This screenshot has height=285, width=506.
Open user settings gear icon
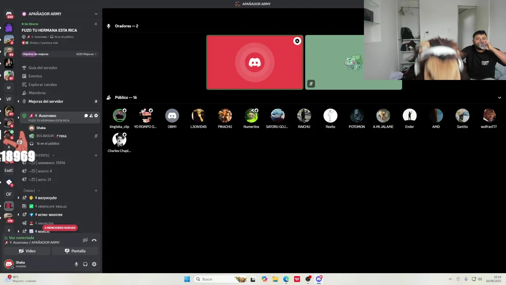(94, 264)
